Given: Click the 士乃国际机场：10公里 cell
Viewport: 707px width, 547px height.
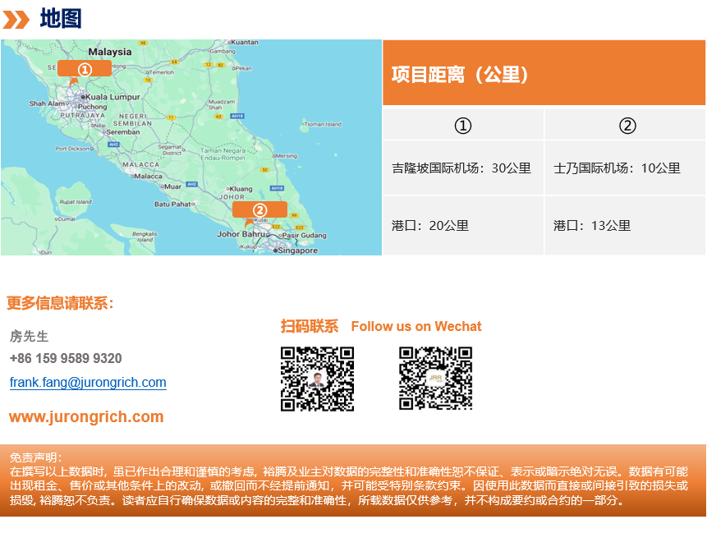Looking at the screenshot, I should [617, 168].
